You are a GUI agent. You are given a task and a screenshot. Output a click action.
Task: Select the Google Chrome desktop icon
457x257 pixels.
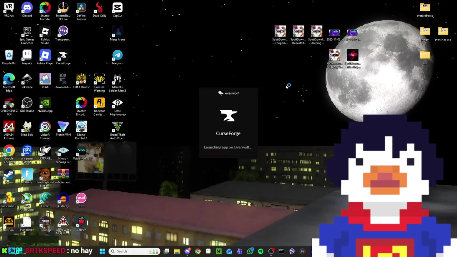[9, 154]
